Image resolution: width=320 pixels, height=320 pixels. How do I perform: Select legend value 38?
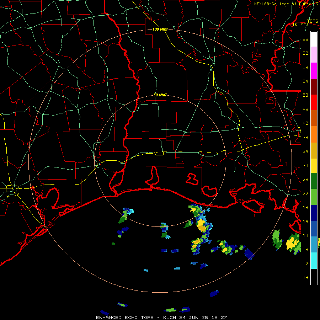click(x=305, y=137)
